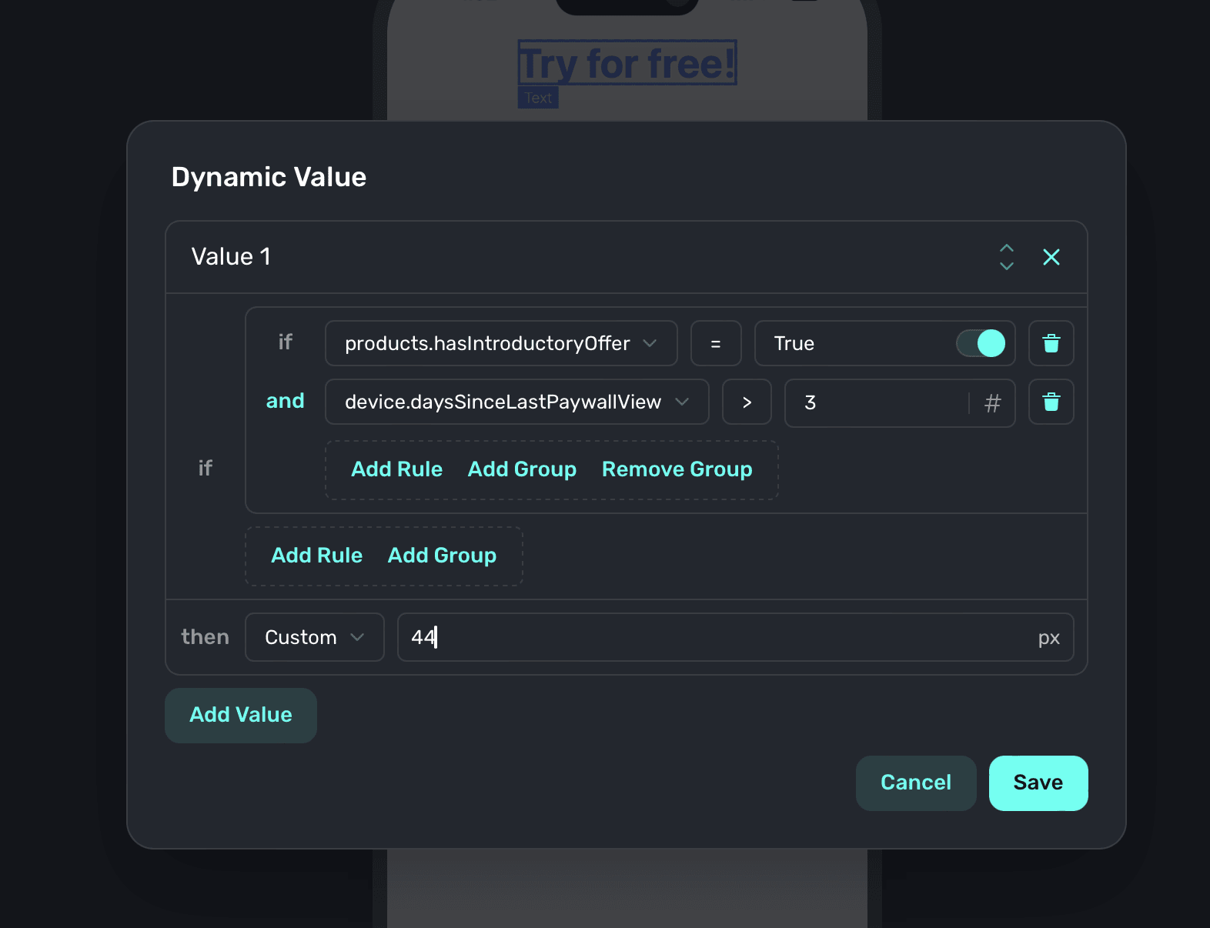This screenshot has height=928, width=1210.
Task: Save the dynamic value
Action: 1038,783
